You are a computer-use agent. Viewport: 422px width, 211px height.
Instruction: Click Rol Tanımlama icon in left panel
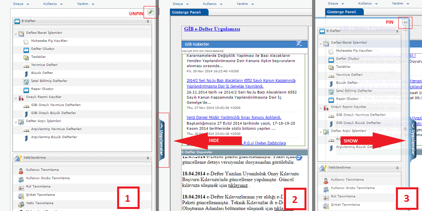coord(21,188)
